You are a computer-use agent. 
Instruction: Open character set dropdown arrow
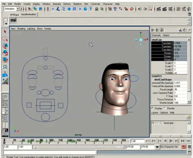157,147
